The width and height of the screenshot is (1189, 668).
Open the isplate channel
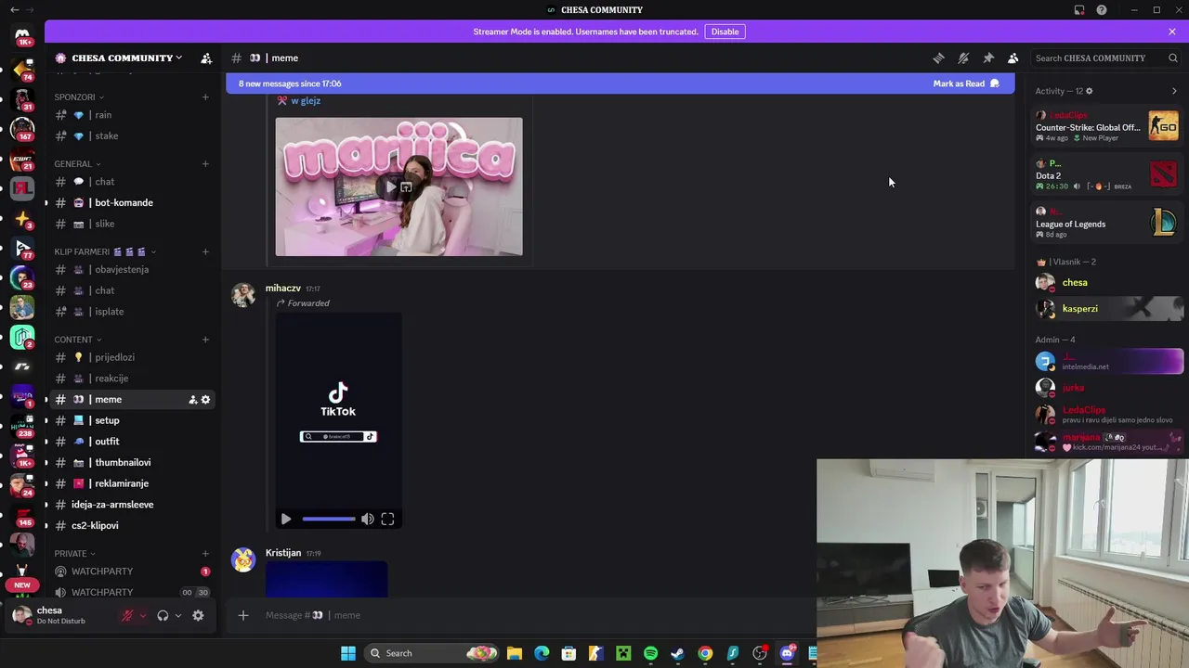pos(133,312)
